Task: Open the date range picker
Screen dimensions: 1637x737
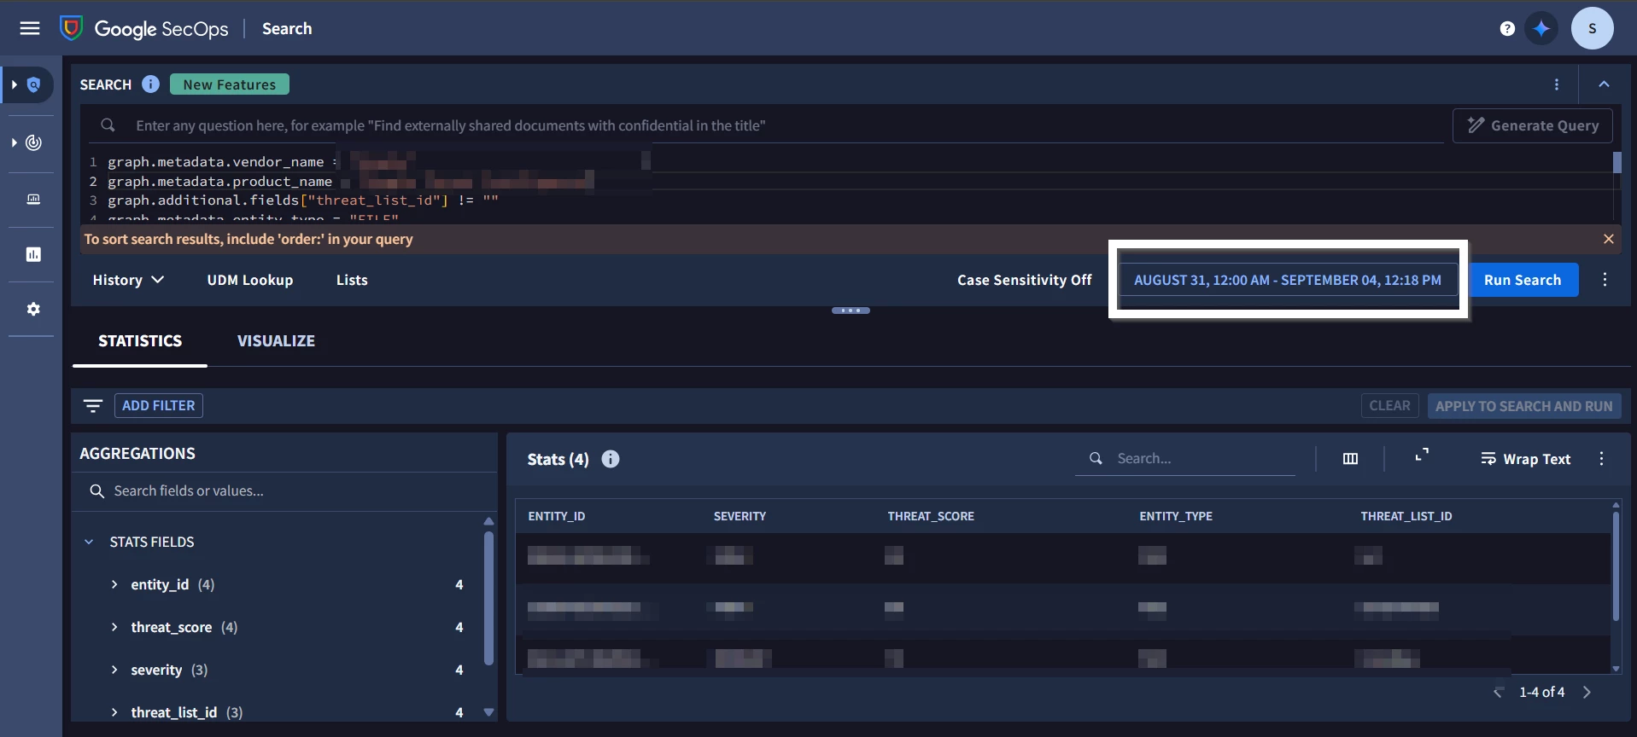Action: 1288,280
